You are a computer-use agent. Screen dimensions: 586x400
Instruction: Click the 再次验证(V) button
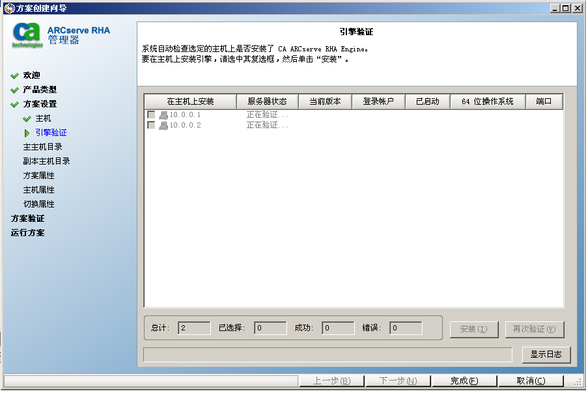535,329
